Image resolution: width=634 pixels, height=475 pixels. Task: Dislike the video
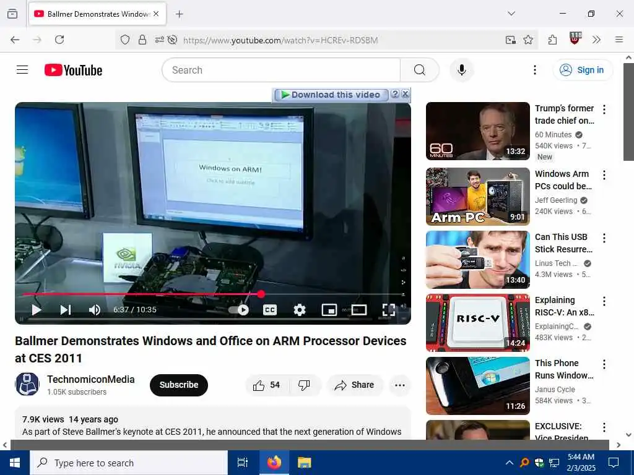point(304,385)
